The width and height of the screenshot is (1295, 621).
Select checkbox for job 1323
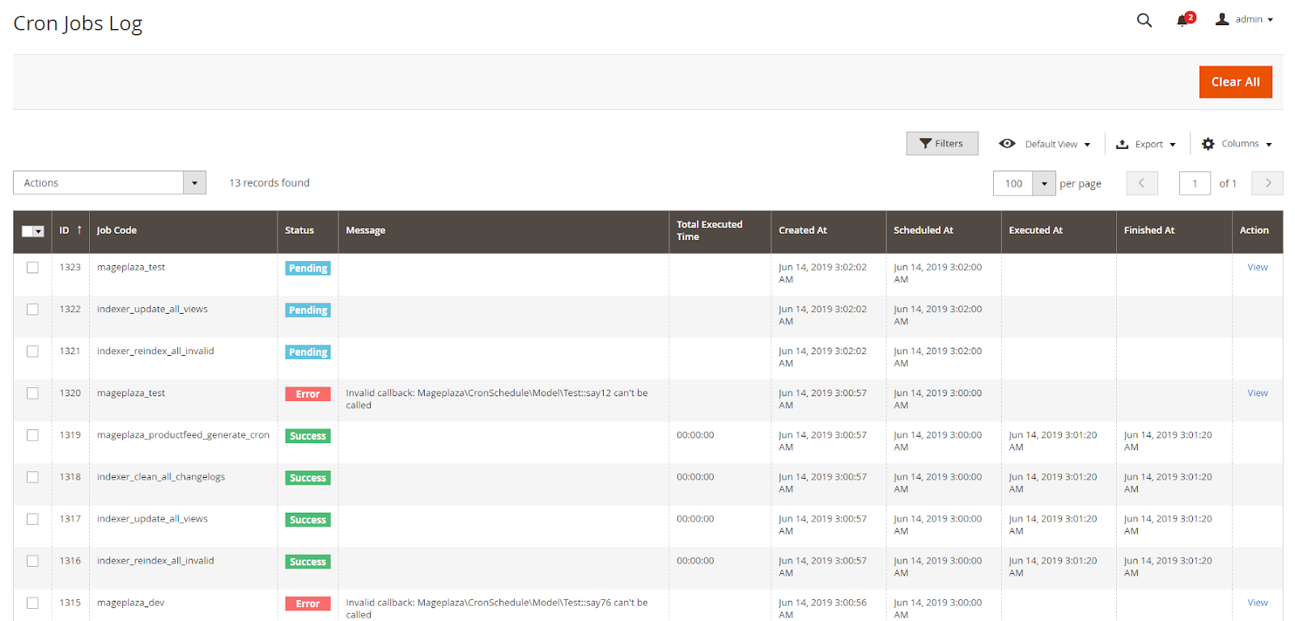click(x=32, y=268)
